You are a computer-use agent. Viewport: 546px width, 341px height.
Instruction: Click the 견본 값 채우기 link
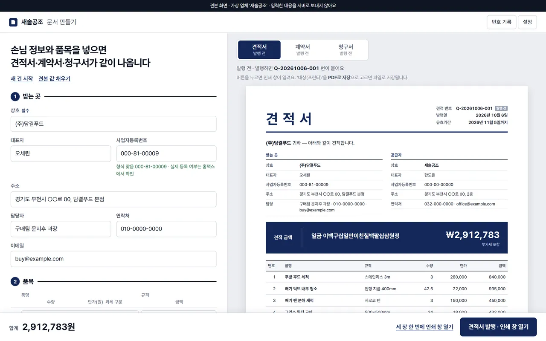(x=54, y=79)
